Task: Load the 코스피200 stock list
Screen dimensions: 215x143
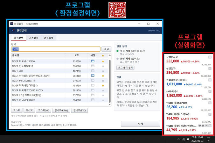Action: (x=44, y=110)
